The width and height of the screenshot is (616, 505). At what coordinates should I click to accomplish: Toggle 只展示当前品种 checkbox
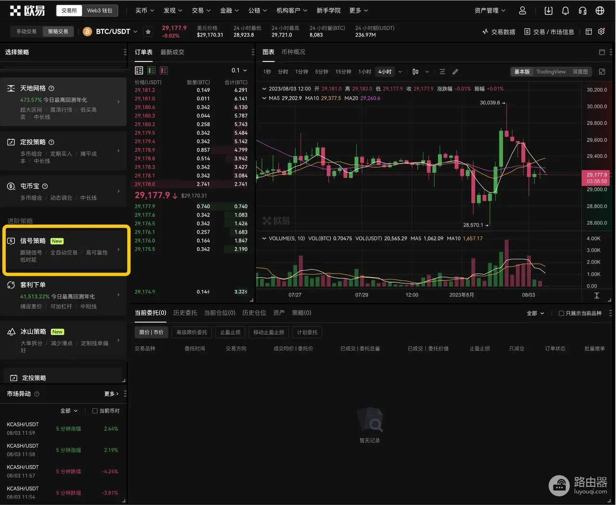(x=561, y=313)
